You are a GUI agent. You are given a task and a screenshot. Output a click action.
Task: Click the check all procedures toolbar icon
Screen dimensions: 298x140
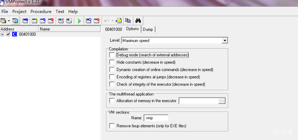[x=61, y=21]
